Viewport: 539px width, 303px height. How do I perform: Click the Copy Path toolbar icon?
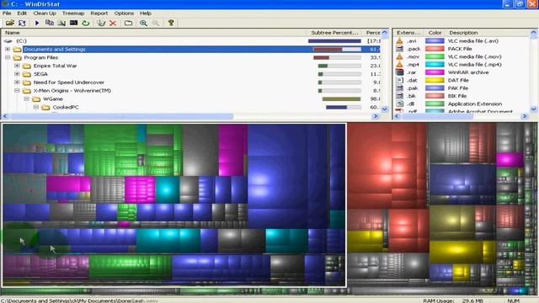point(50,23)
